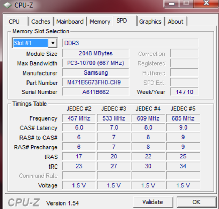Click the tRC value 30
The image size is (219, 209).
[x=148, y=166]
